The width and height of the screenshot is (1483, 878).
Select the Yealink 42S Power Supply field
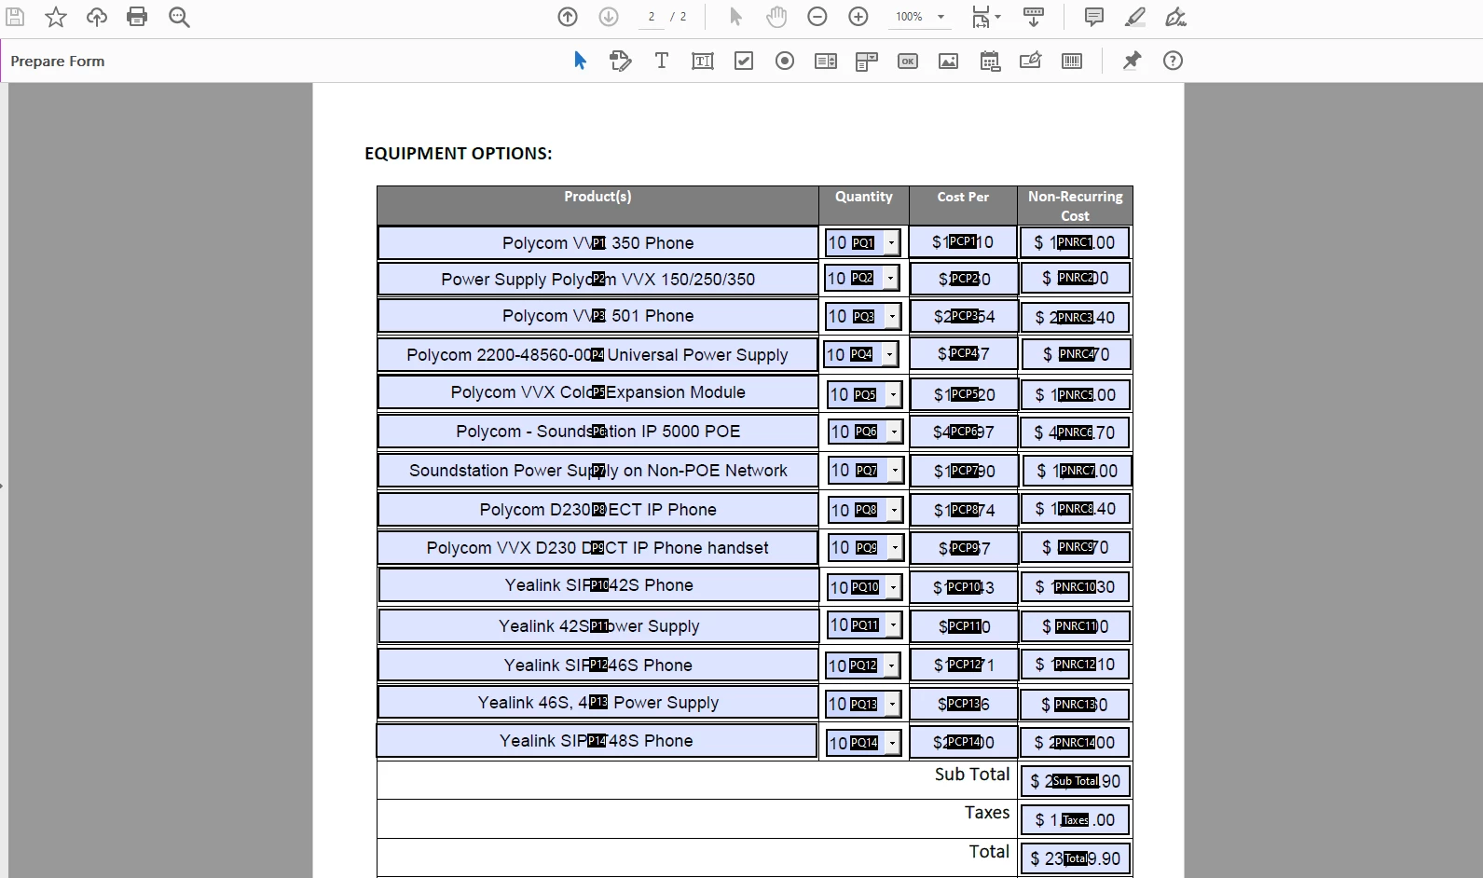click(598, 625)
